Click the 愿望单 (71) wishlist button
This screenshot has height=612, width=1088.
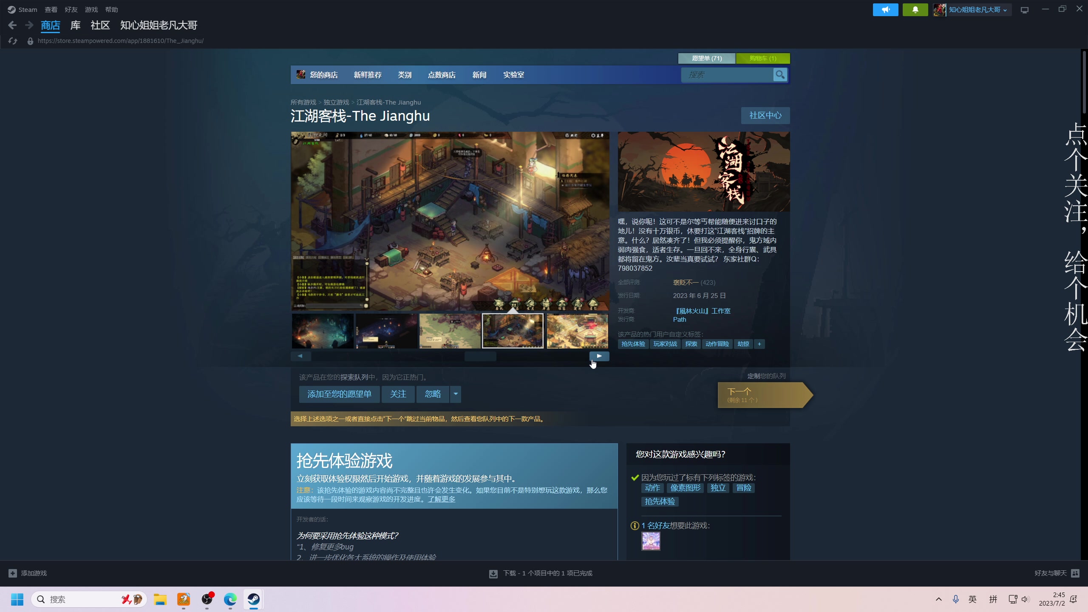pos(707,58)
